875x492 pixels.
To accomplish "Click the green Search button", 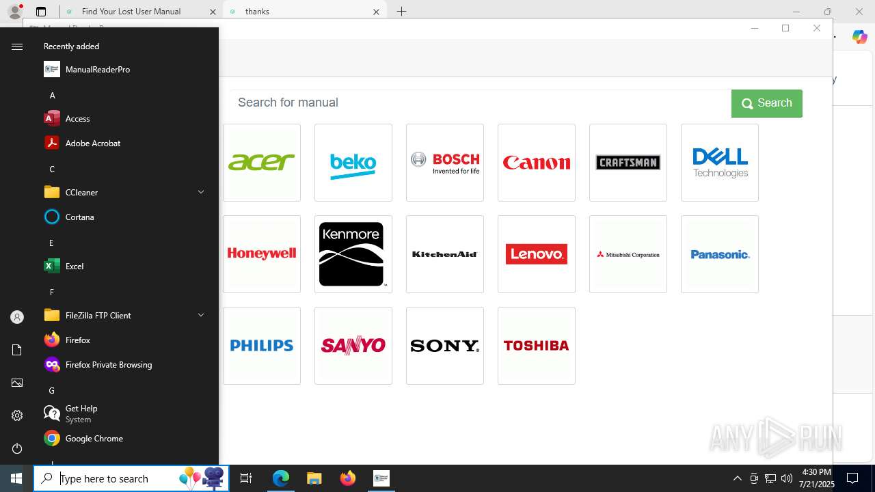I will pos(767,103).
